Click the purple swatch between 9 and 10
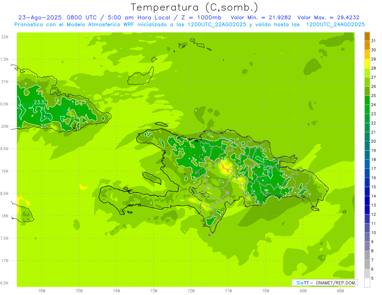 point(367,237)
